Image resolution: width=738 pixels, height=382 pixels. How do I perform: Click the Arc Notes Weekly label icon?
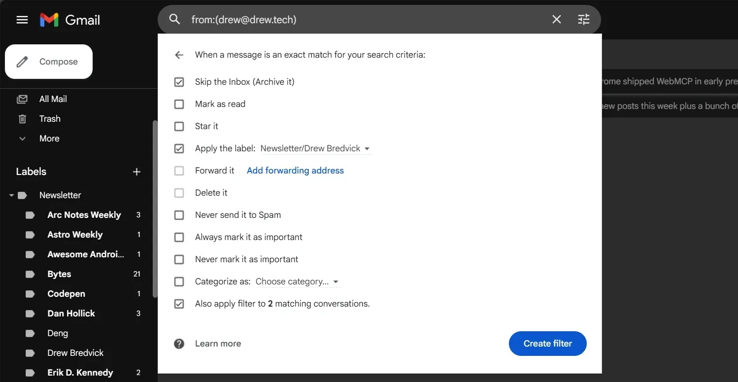coord(30,215)
